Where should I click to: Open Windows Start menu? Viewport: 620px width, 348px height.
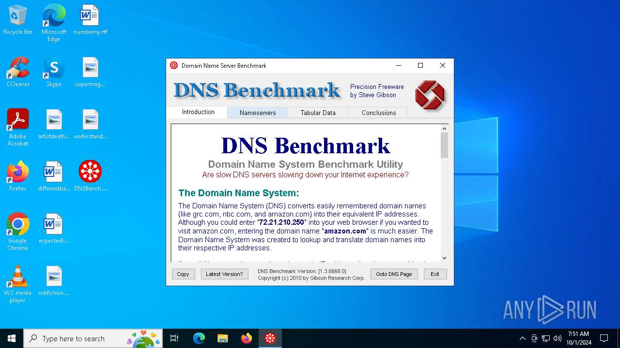12,338
